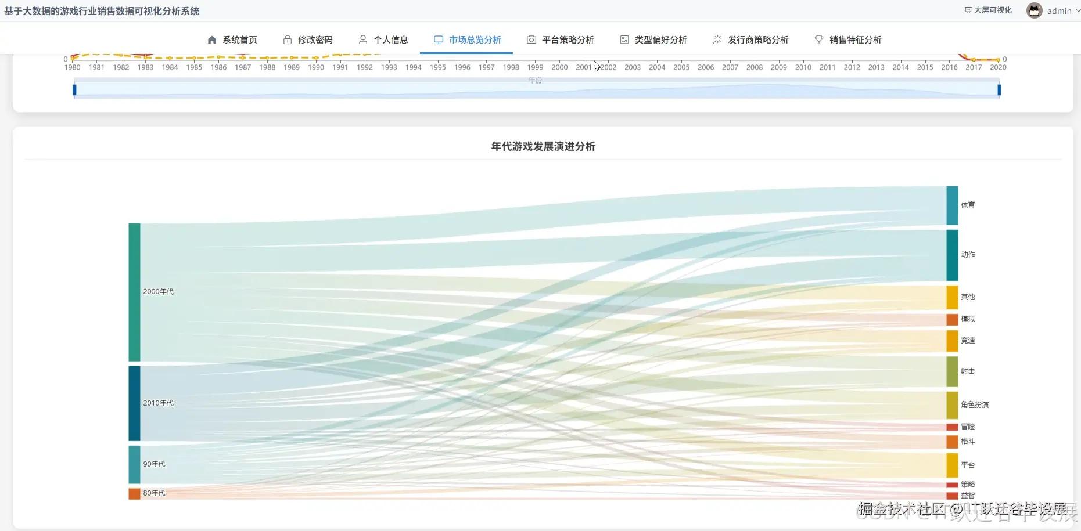
Task: Click the right handle of year zoom slider
Action: click(999, 90)
